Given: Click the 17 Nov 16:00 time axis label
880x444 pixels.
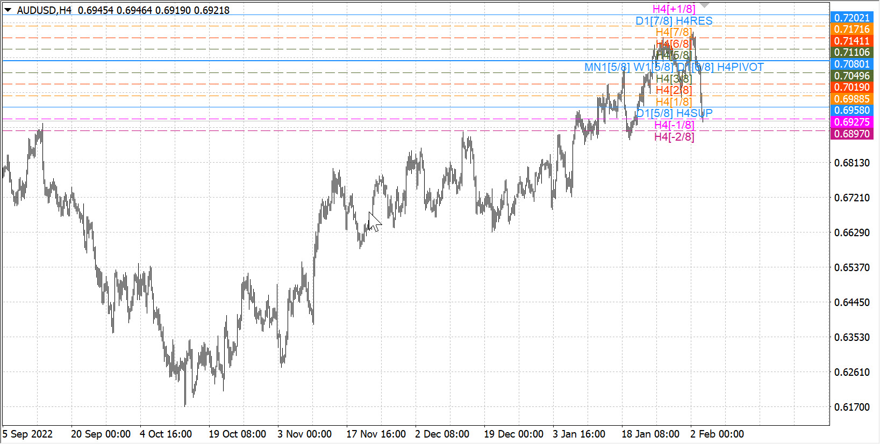Looking at the screenshot, I should 376,434.
